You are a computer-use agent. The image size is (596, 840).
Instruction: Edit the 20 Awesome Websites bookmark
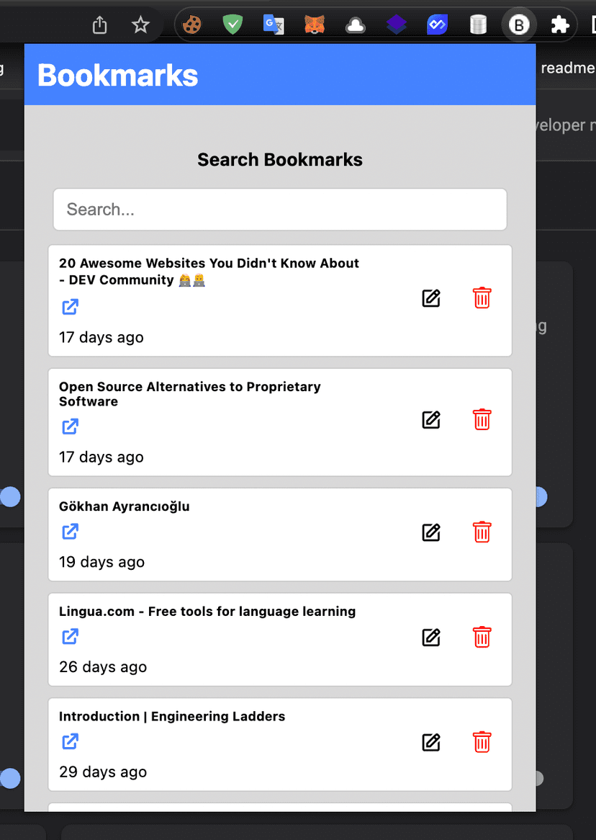pos(430,298)
